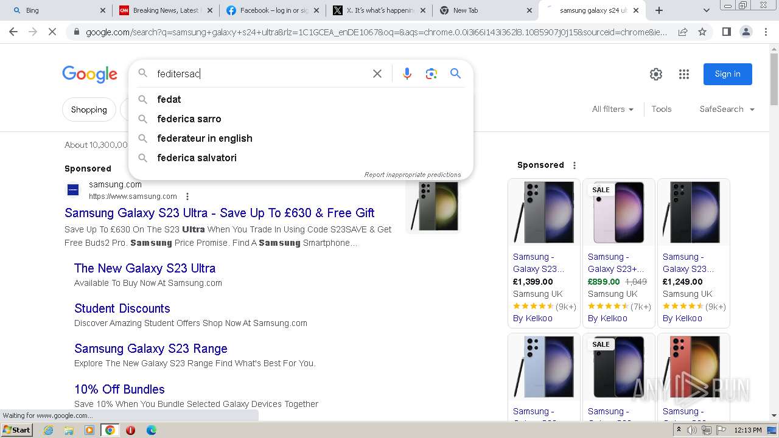Image resolution: width=779 pixels, height=438 pixels.
Task: Click the Google logo
Action: pyautogui.click(x=89, y=74)
